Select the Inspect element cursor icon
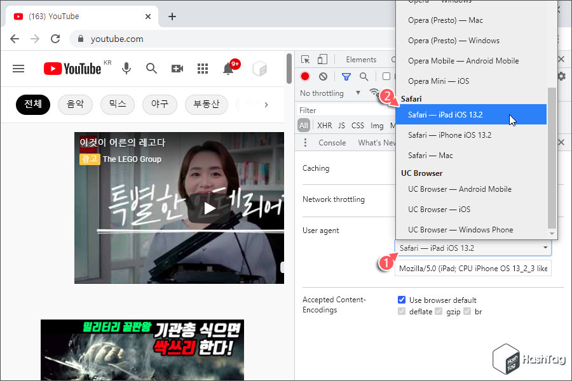Screen dimensions: 572x381 click(x=306, y=59)
